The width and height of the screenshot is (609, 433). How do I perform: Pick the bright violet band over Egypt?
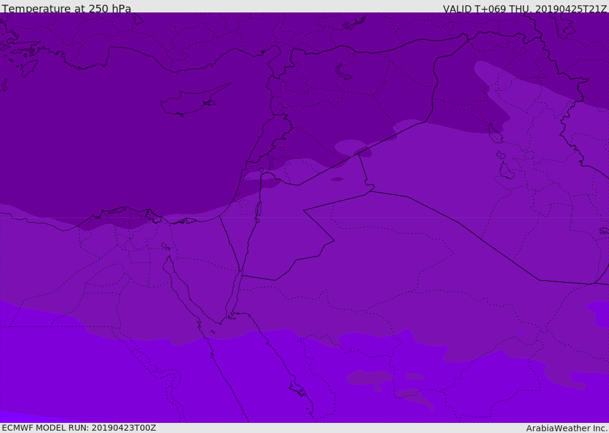89,374
